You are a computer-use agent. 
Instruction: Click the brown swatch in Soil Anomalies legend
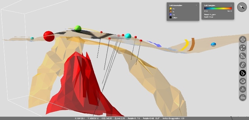(x=171, y=11)
